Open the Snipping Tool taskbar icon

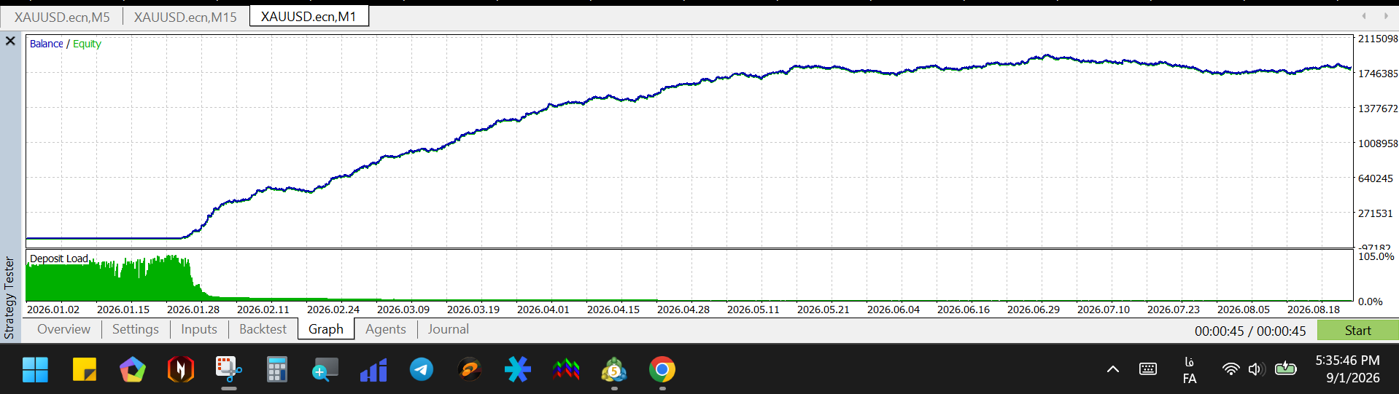[228, 370]
